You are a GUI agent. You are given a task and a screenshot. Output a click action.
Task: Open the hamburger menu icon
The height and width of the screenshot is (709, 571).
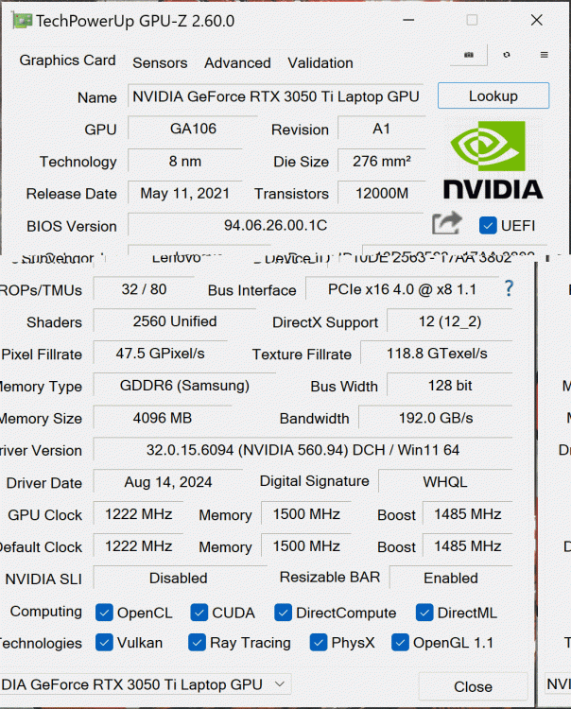click(545, 56)
